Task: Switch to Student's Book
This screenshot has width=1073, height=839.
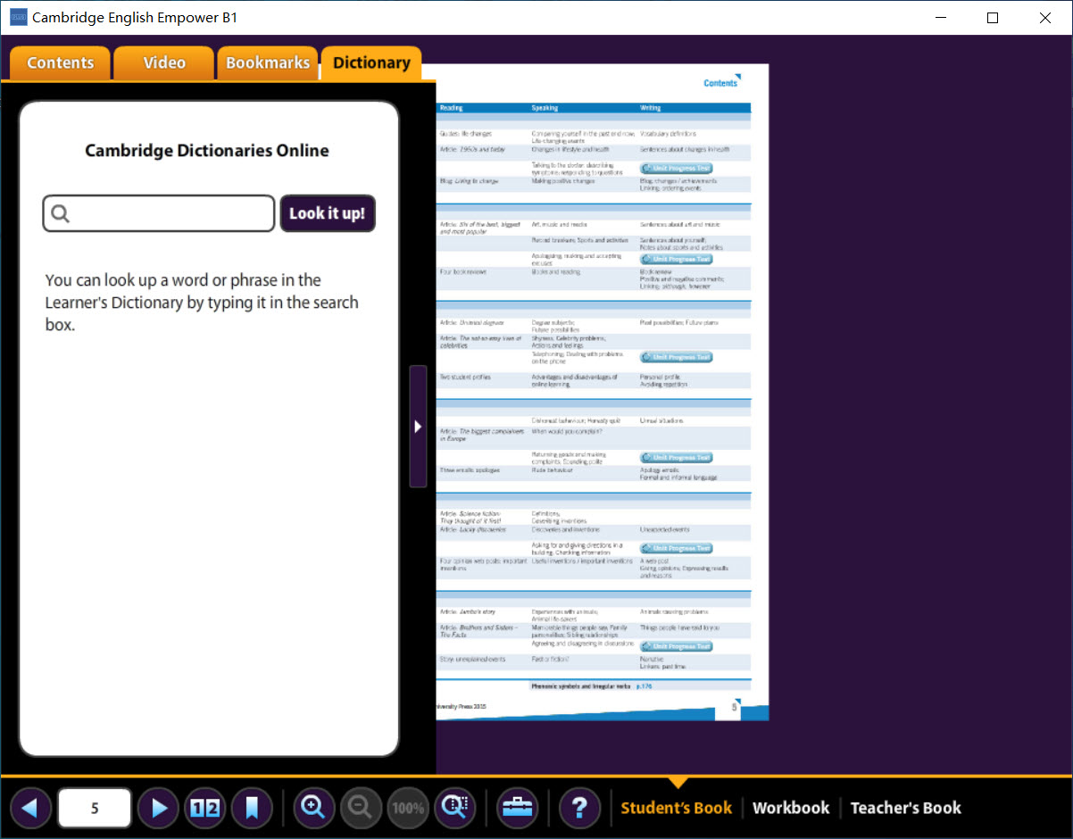Action: point(677,808)
